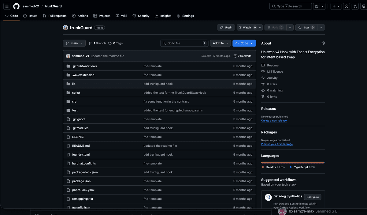Open the green Code dropdown button
The height and width of the screenshot is (215, 367).
coord(244,43)
